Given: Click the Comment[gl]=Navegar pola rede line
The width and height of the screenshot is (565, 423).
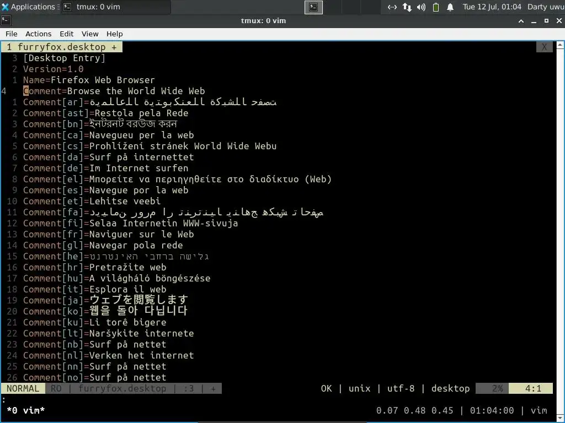Looking at the screenshot, I should tap(103, 245).
